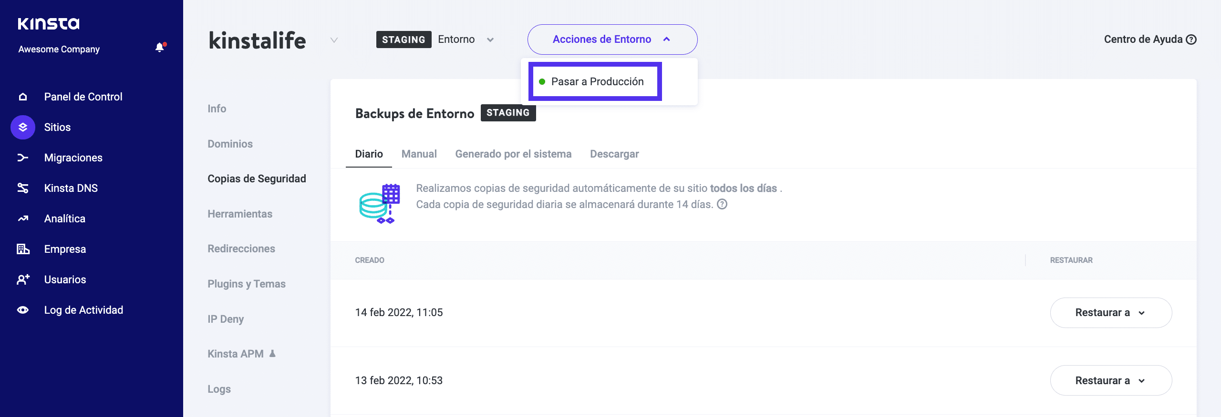Click the Empresa building icon
The image size is (1221, 417).
[x=23, y=249]
